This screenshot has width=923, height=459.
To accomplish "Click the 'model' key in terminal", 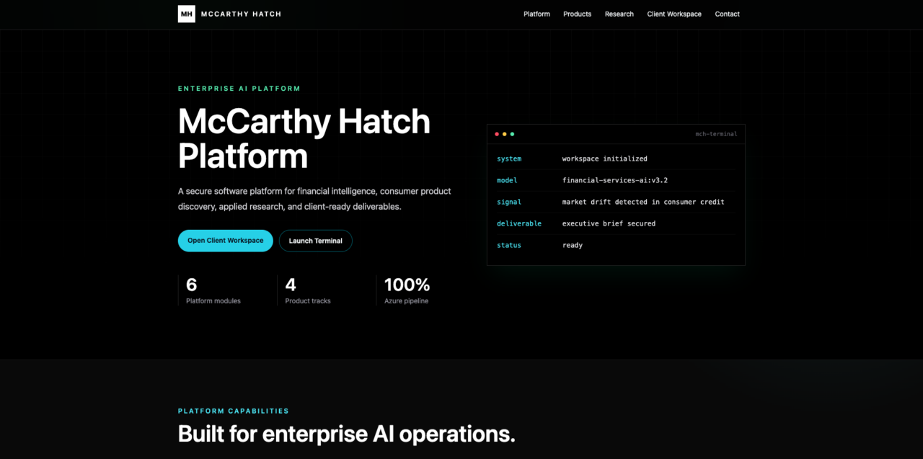I will [x=507, y=180].
